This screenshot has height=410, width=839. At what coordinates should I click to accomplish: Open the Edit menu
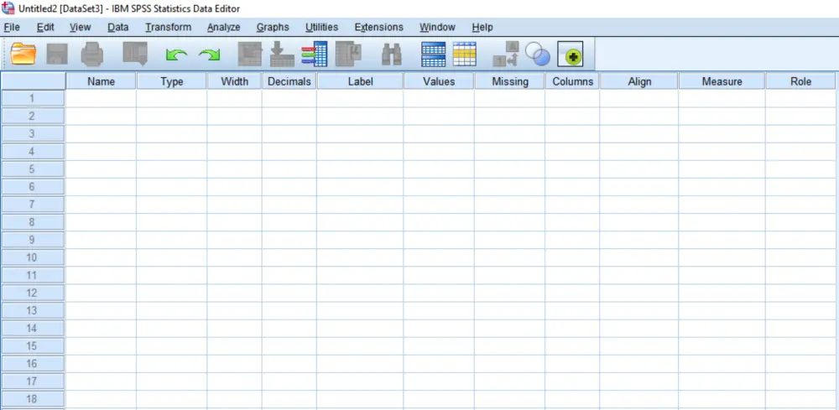click(x=45, y=28)
